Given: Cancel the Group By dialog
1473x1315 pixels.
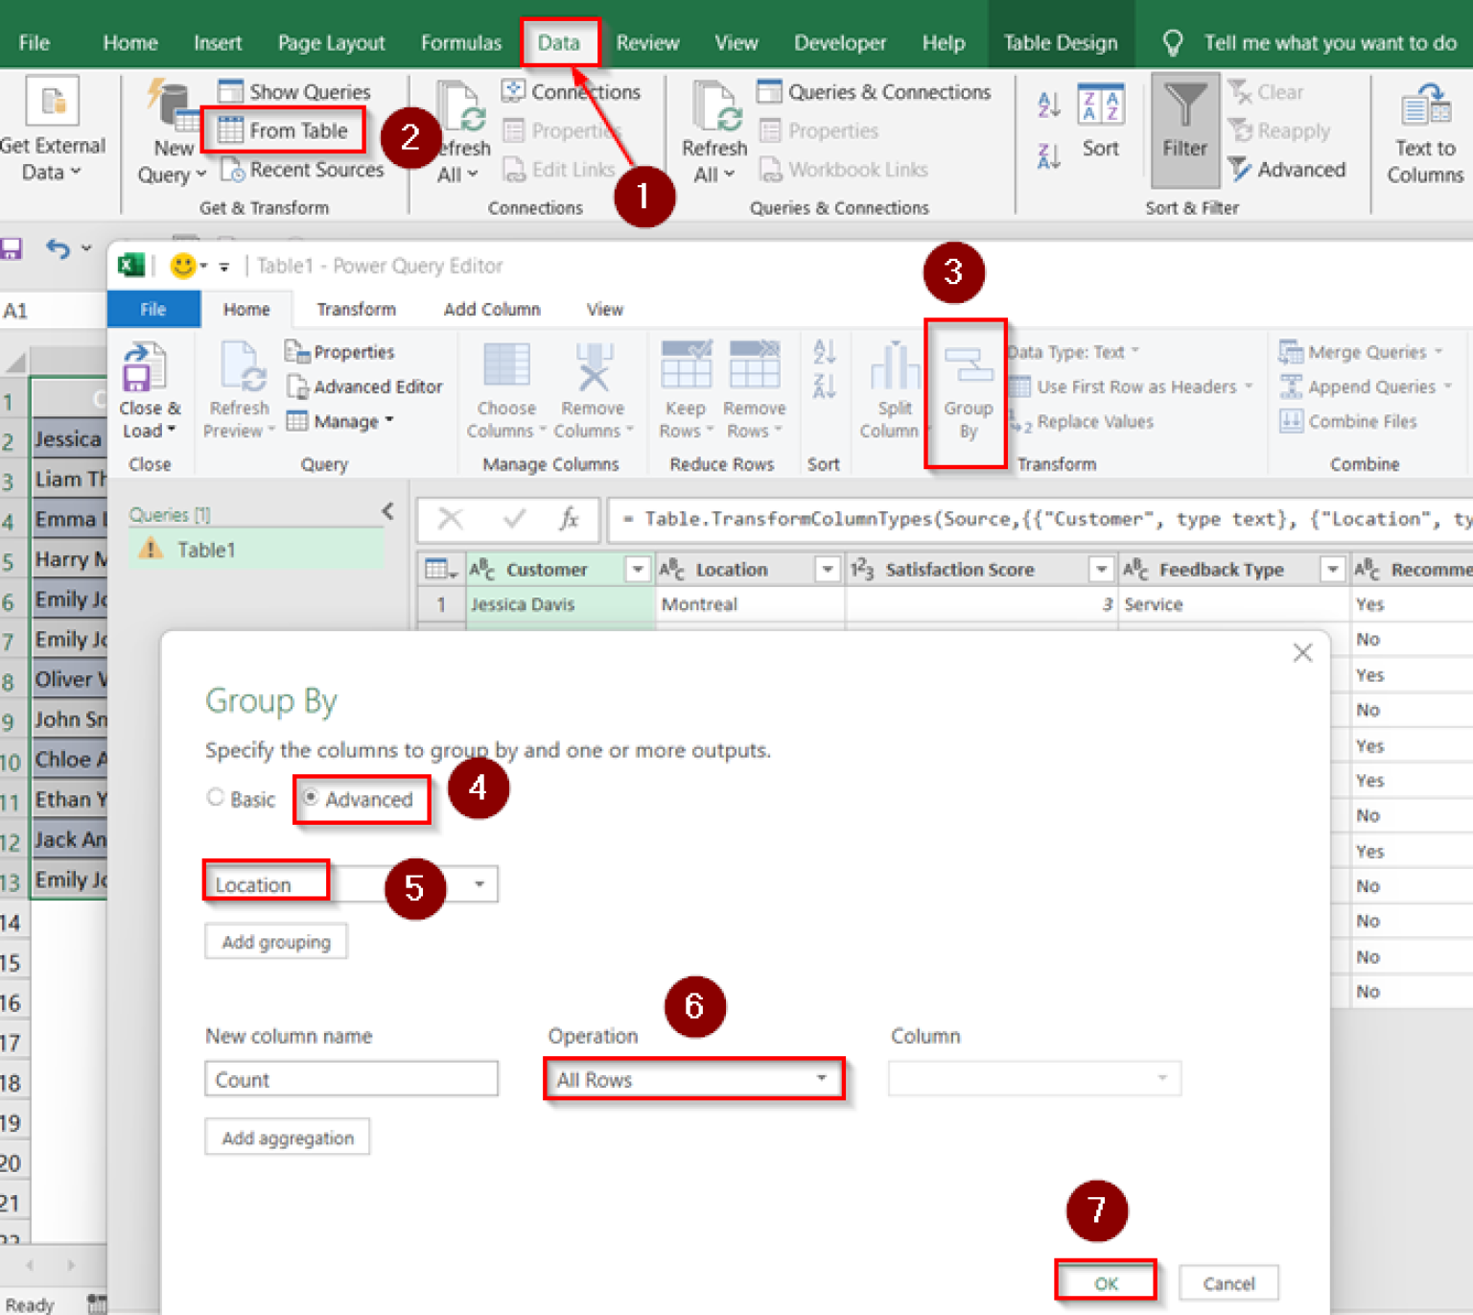Looking at the screenshot, I should [1228, 1282].
